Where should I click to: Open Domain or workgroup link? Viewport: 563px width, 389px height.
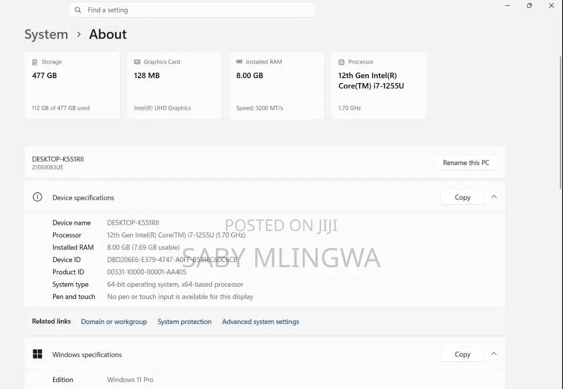(114, 322)
